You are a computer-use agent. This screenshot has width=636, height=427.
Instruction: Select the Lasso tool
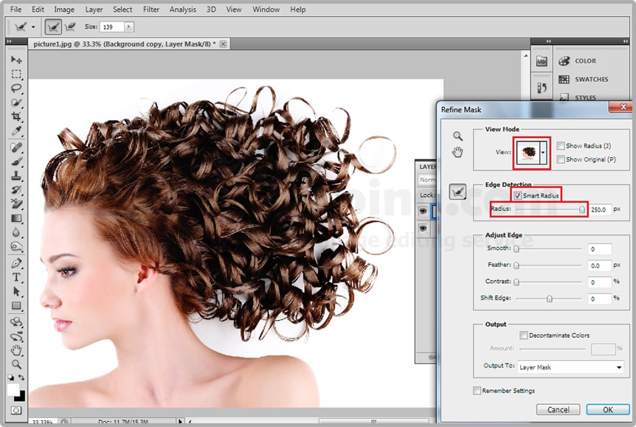[16, 88]
